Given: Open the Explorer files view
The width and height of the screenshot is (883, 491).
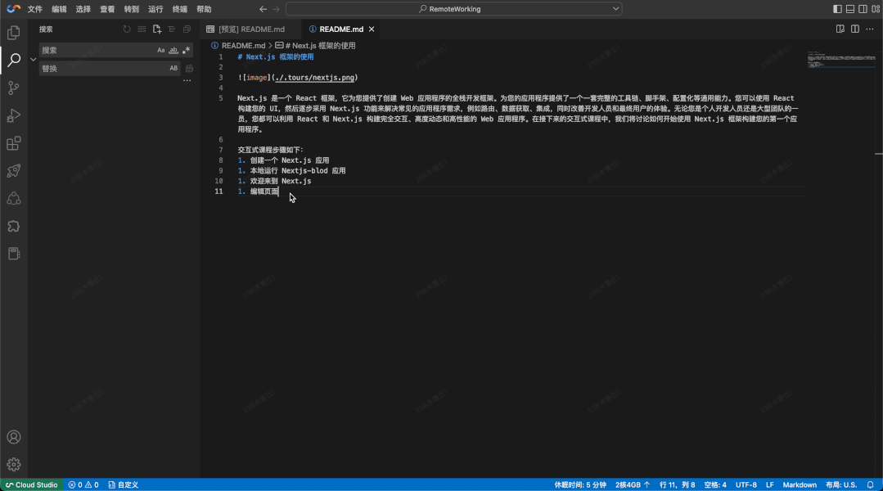Looking at the screenshot, I should [x=14, y=33].
